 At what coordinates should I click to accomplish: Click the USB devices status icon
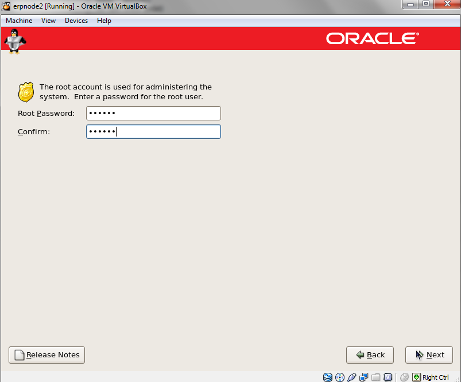(x=352, y=377)
